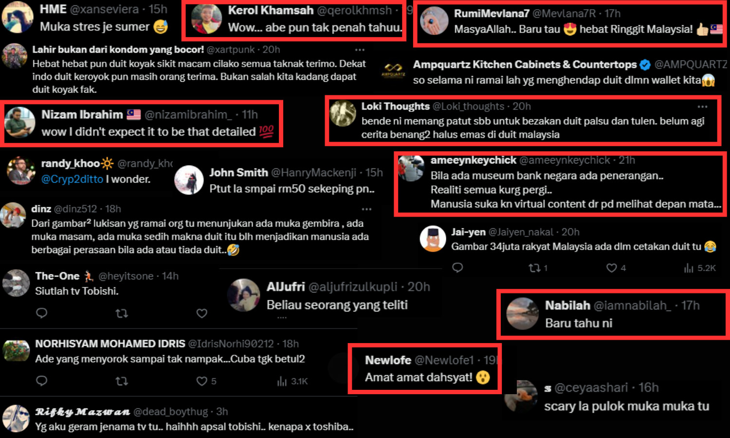Open more options menu on dinz's tweet
The width and height of the screenshot is (730, 438).
pos(366,209)
